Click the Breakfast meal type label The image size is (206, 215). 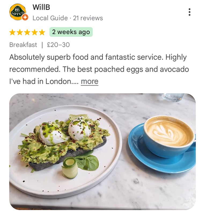(x=23, y=45)
